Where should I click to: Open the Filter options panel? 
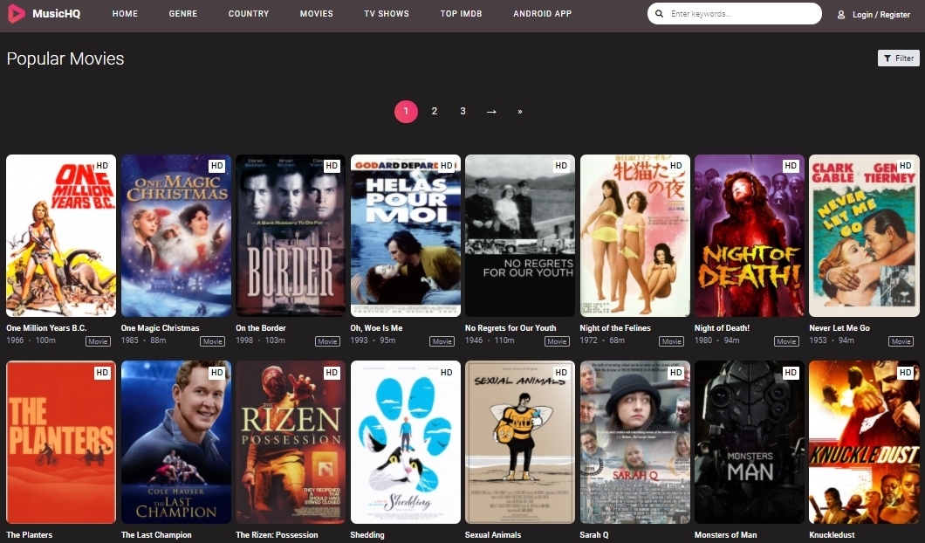[x=899, y=58]
